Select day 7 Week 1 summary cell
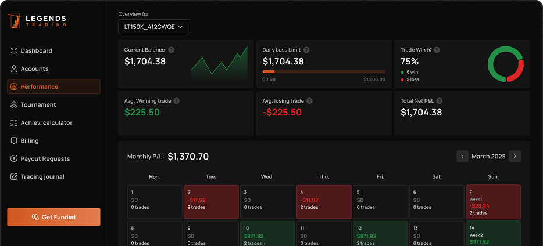Image resolution: width=543 pixels, height=246 pixels. tap(494, 202)
